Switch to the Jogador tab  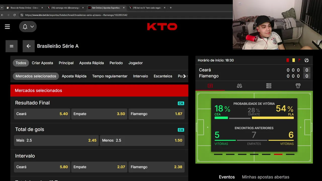coord(136,63)
